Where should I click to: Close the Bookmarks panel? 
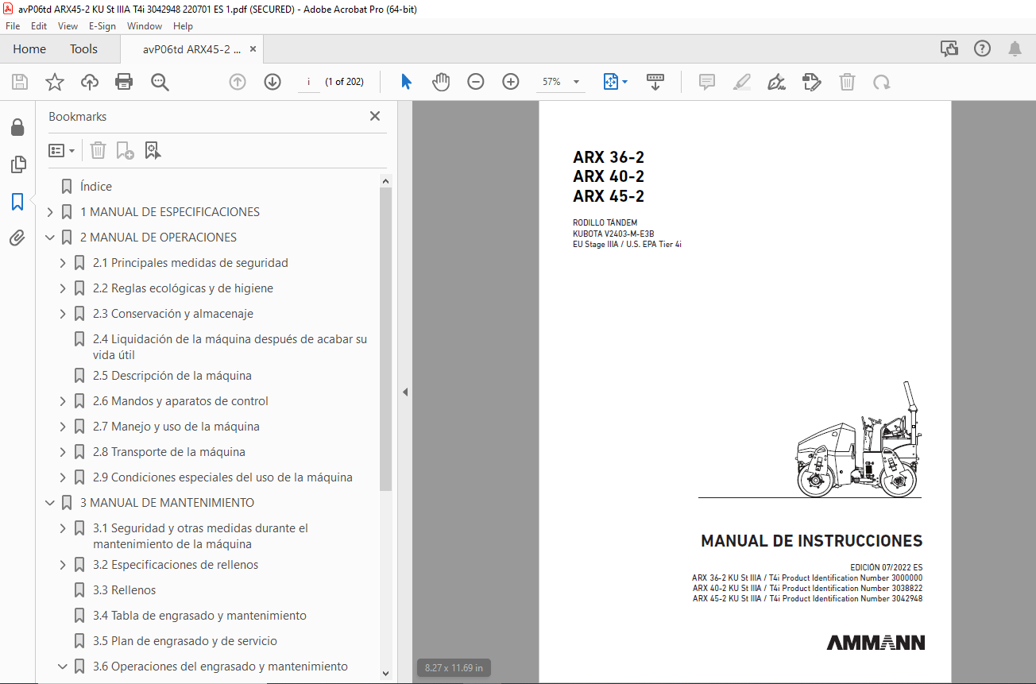point(375,116)
